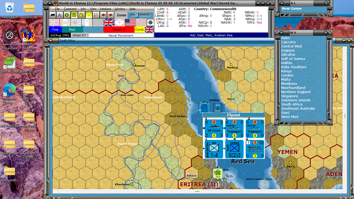The width and height of the screenshot is (354, 199).
Task: Click the teal Med. weather zone panel
Action: coord(73,30)
